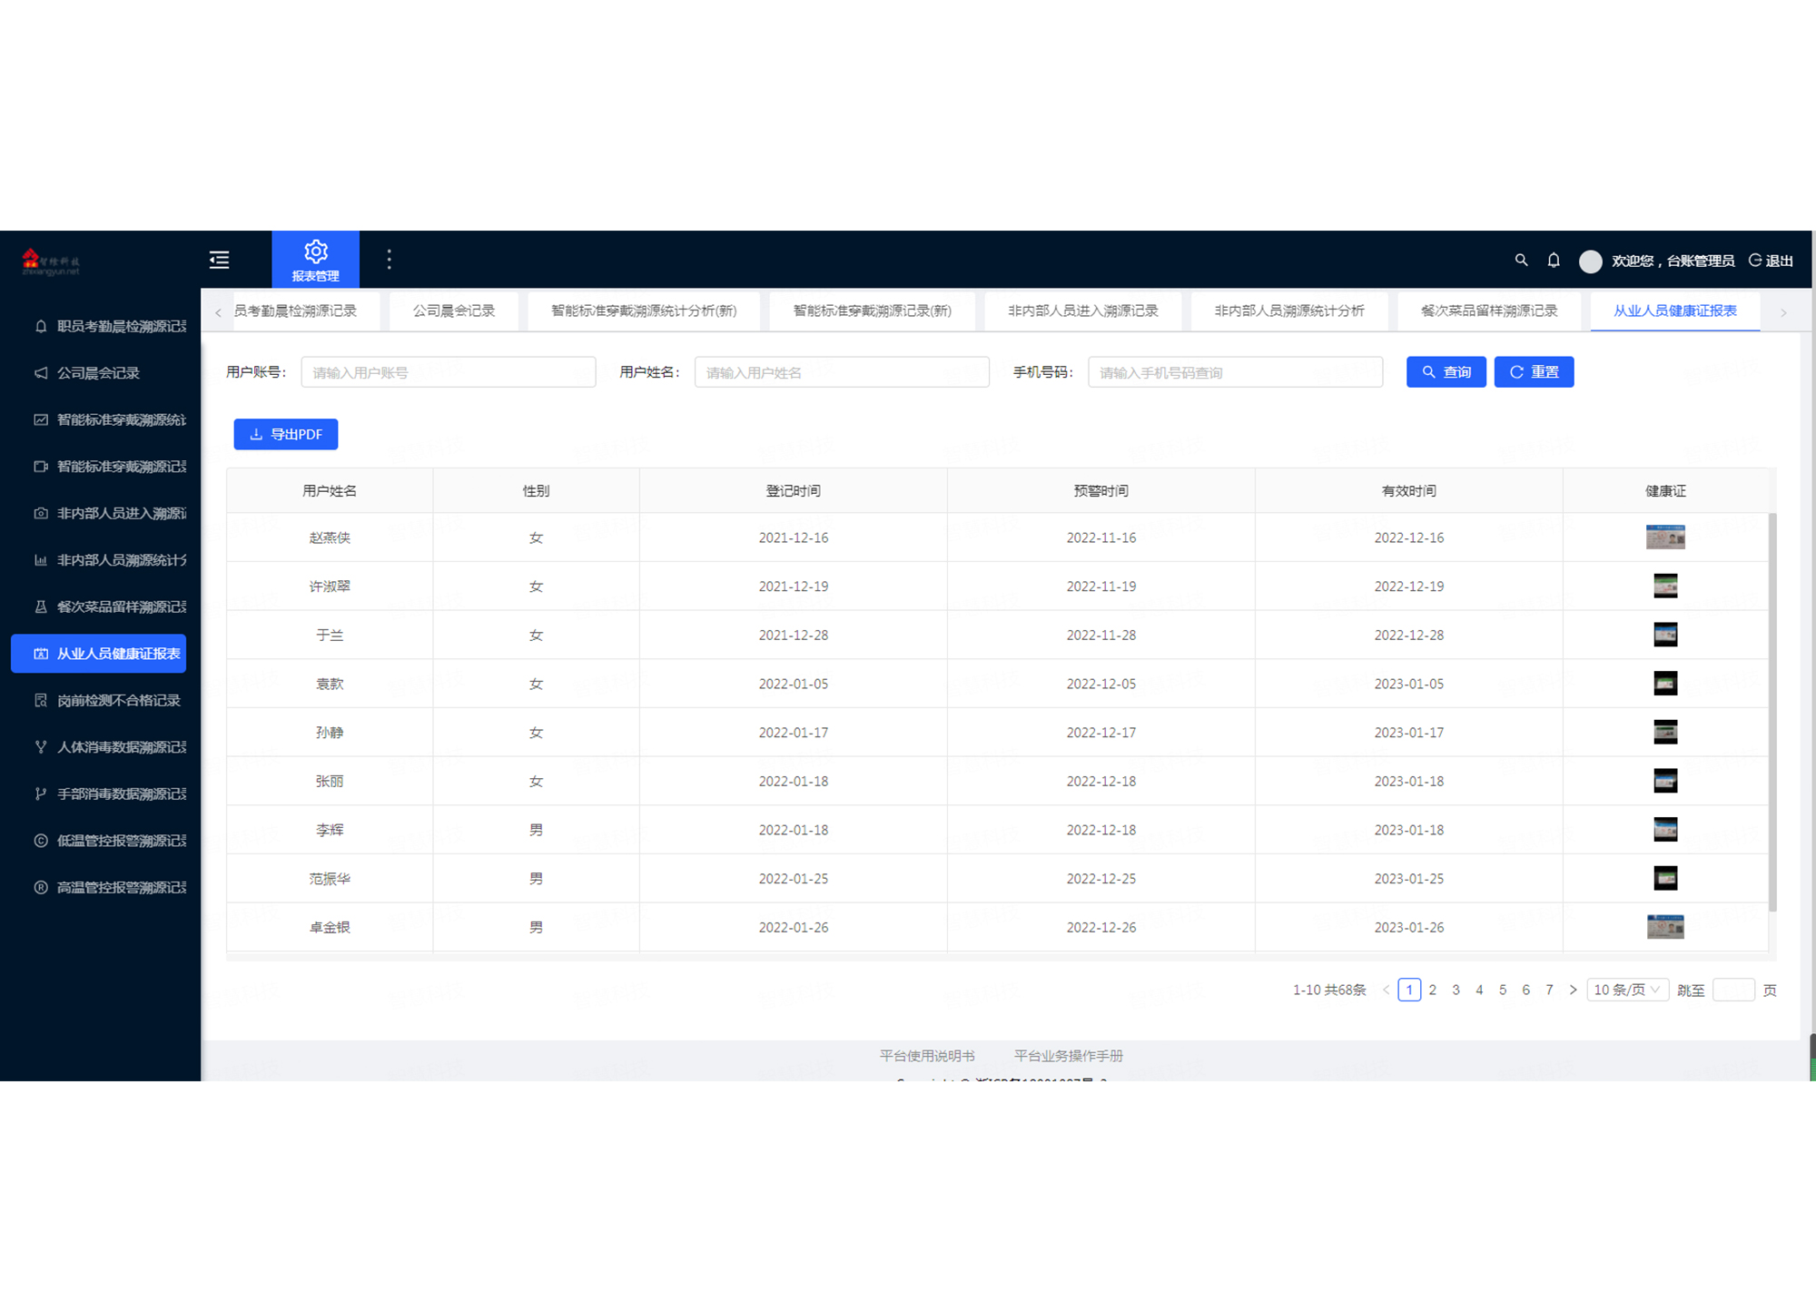This screenshot has width=1816, height=1311.
Task: Switch to 公司晨会记录 tab
Action: (x=454, y=310)
